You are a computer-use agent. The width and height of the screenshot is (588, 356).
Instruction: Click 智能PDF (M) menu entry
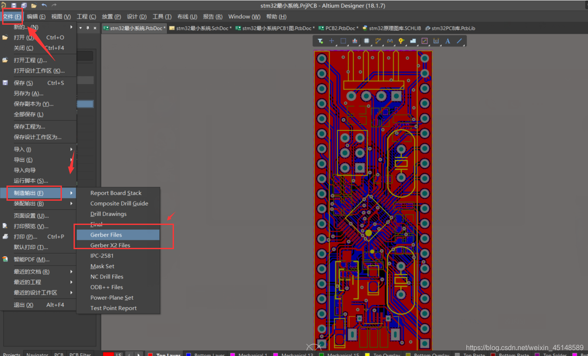(31, 260)
